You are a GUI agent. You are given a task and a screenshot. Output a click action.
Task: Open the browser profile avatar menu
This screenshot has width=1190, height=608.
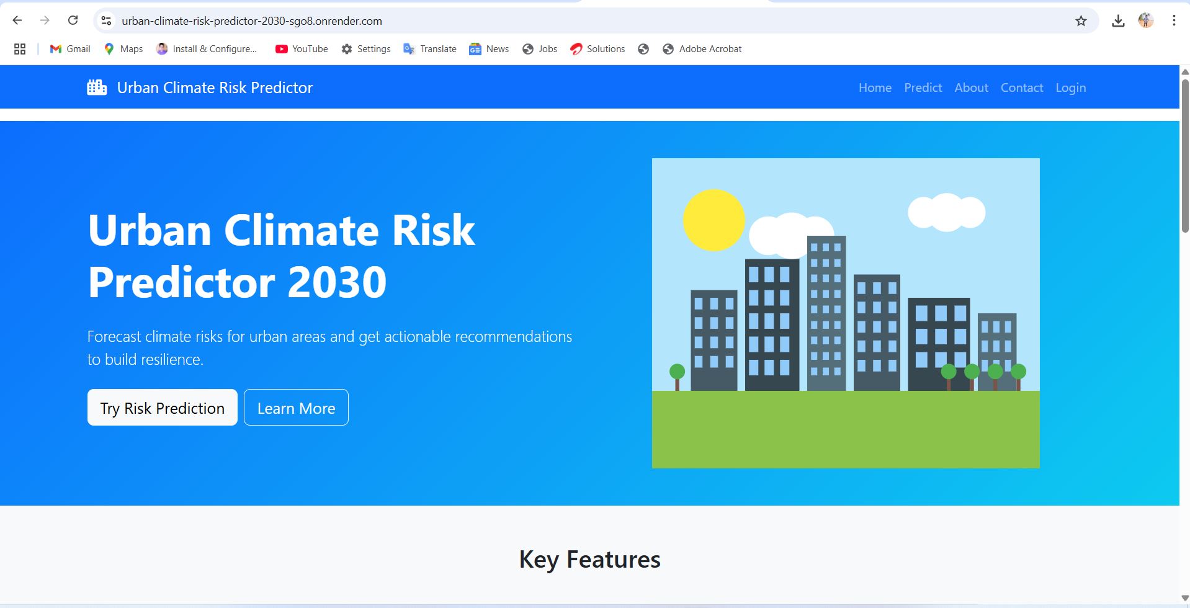click(x=1145, y=20)
